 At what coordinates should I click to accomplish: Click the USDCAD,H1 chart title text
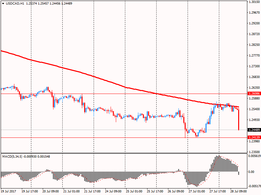pyautogui.click(x=15, y=4)
